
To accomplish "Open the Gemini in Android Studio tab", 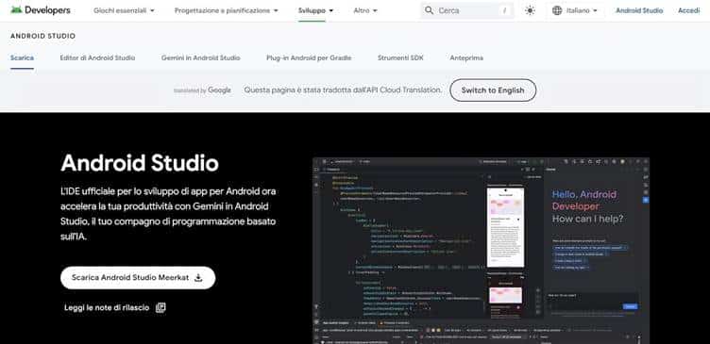I will [200, 57].
